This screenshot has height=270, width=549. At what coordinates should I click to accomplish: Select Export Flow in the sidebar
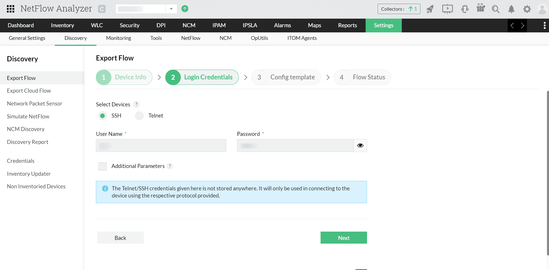pos(42,78)
